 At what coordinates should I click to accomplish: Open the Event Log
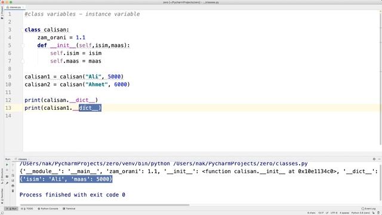pos(369,208)
